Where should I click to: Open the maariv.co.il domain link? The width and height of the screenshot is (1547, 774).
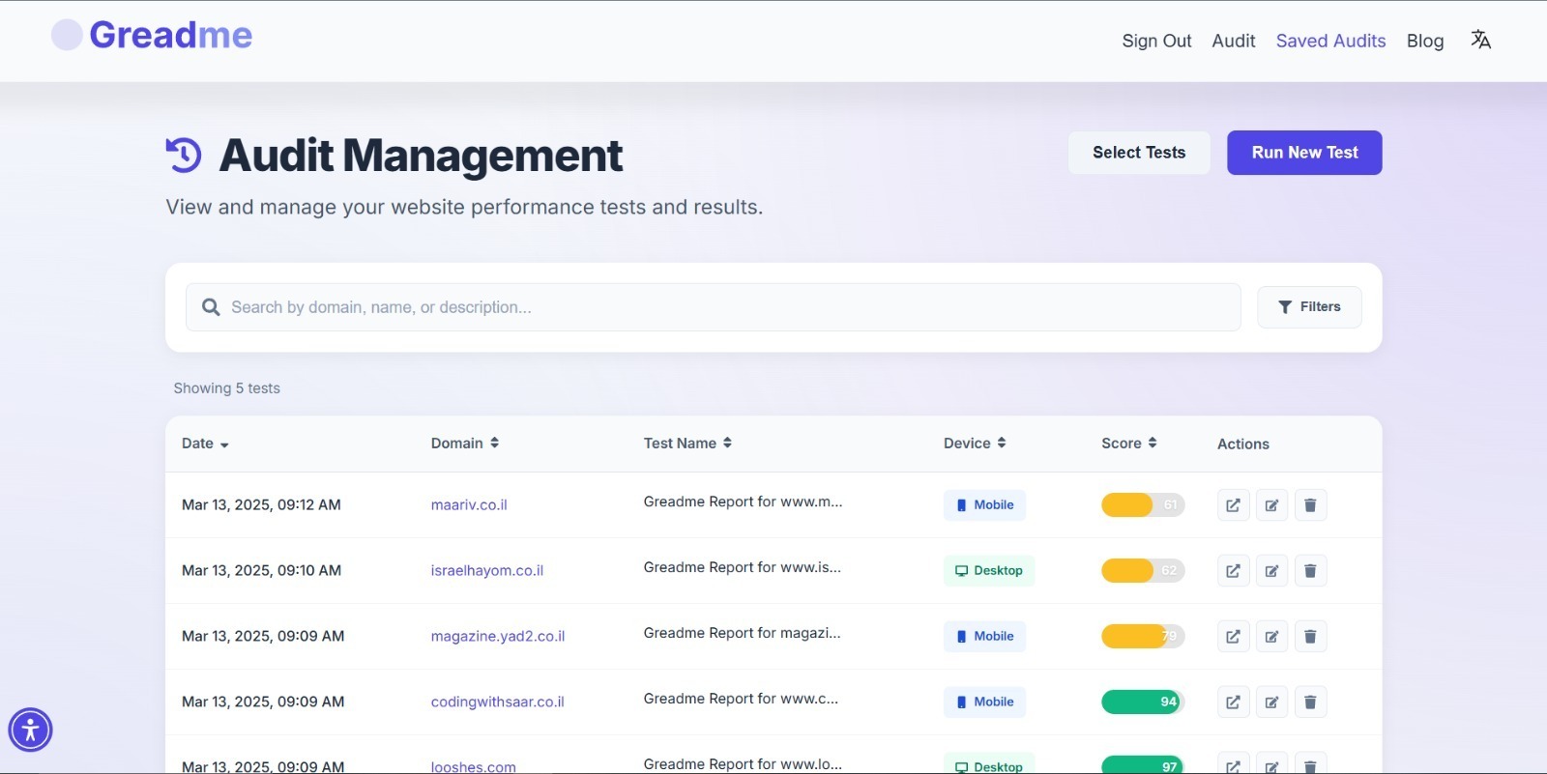pos(469,505)
